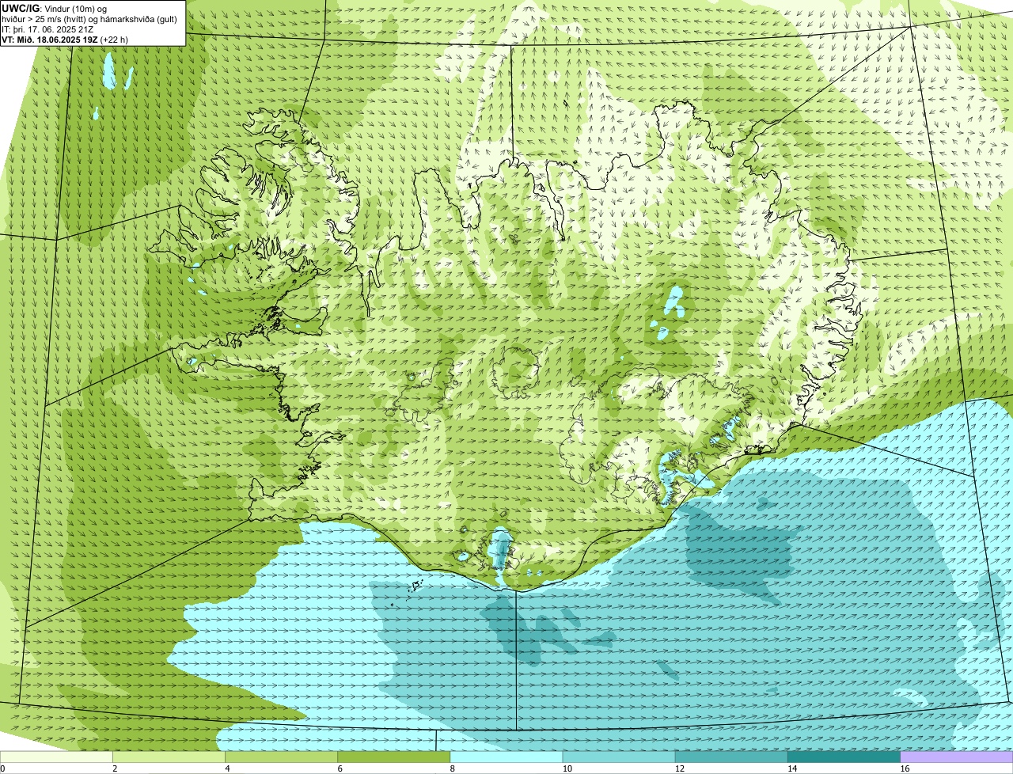Select the 14–16 m/s dark teal legend swatch

coord(844,757)
